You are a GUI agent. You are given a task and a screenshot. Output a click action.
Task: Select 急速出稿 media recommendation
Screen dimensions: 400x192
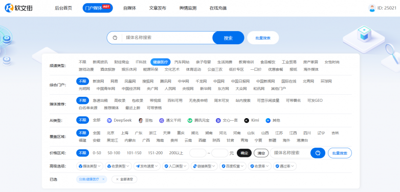coord(100,100)
